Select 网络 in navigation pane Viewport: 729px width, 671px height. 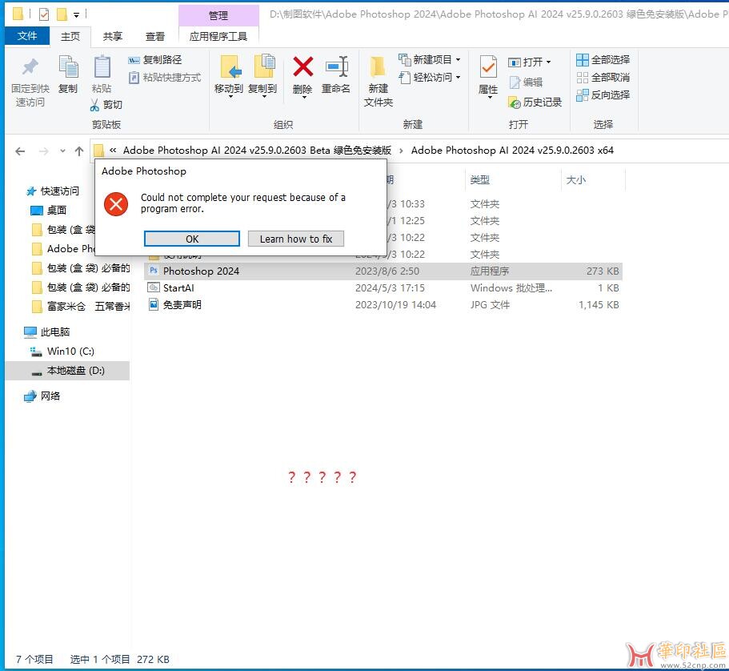pos(50,396)
